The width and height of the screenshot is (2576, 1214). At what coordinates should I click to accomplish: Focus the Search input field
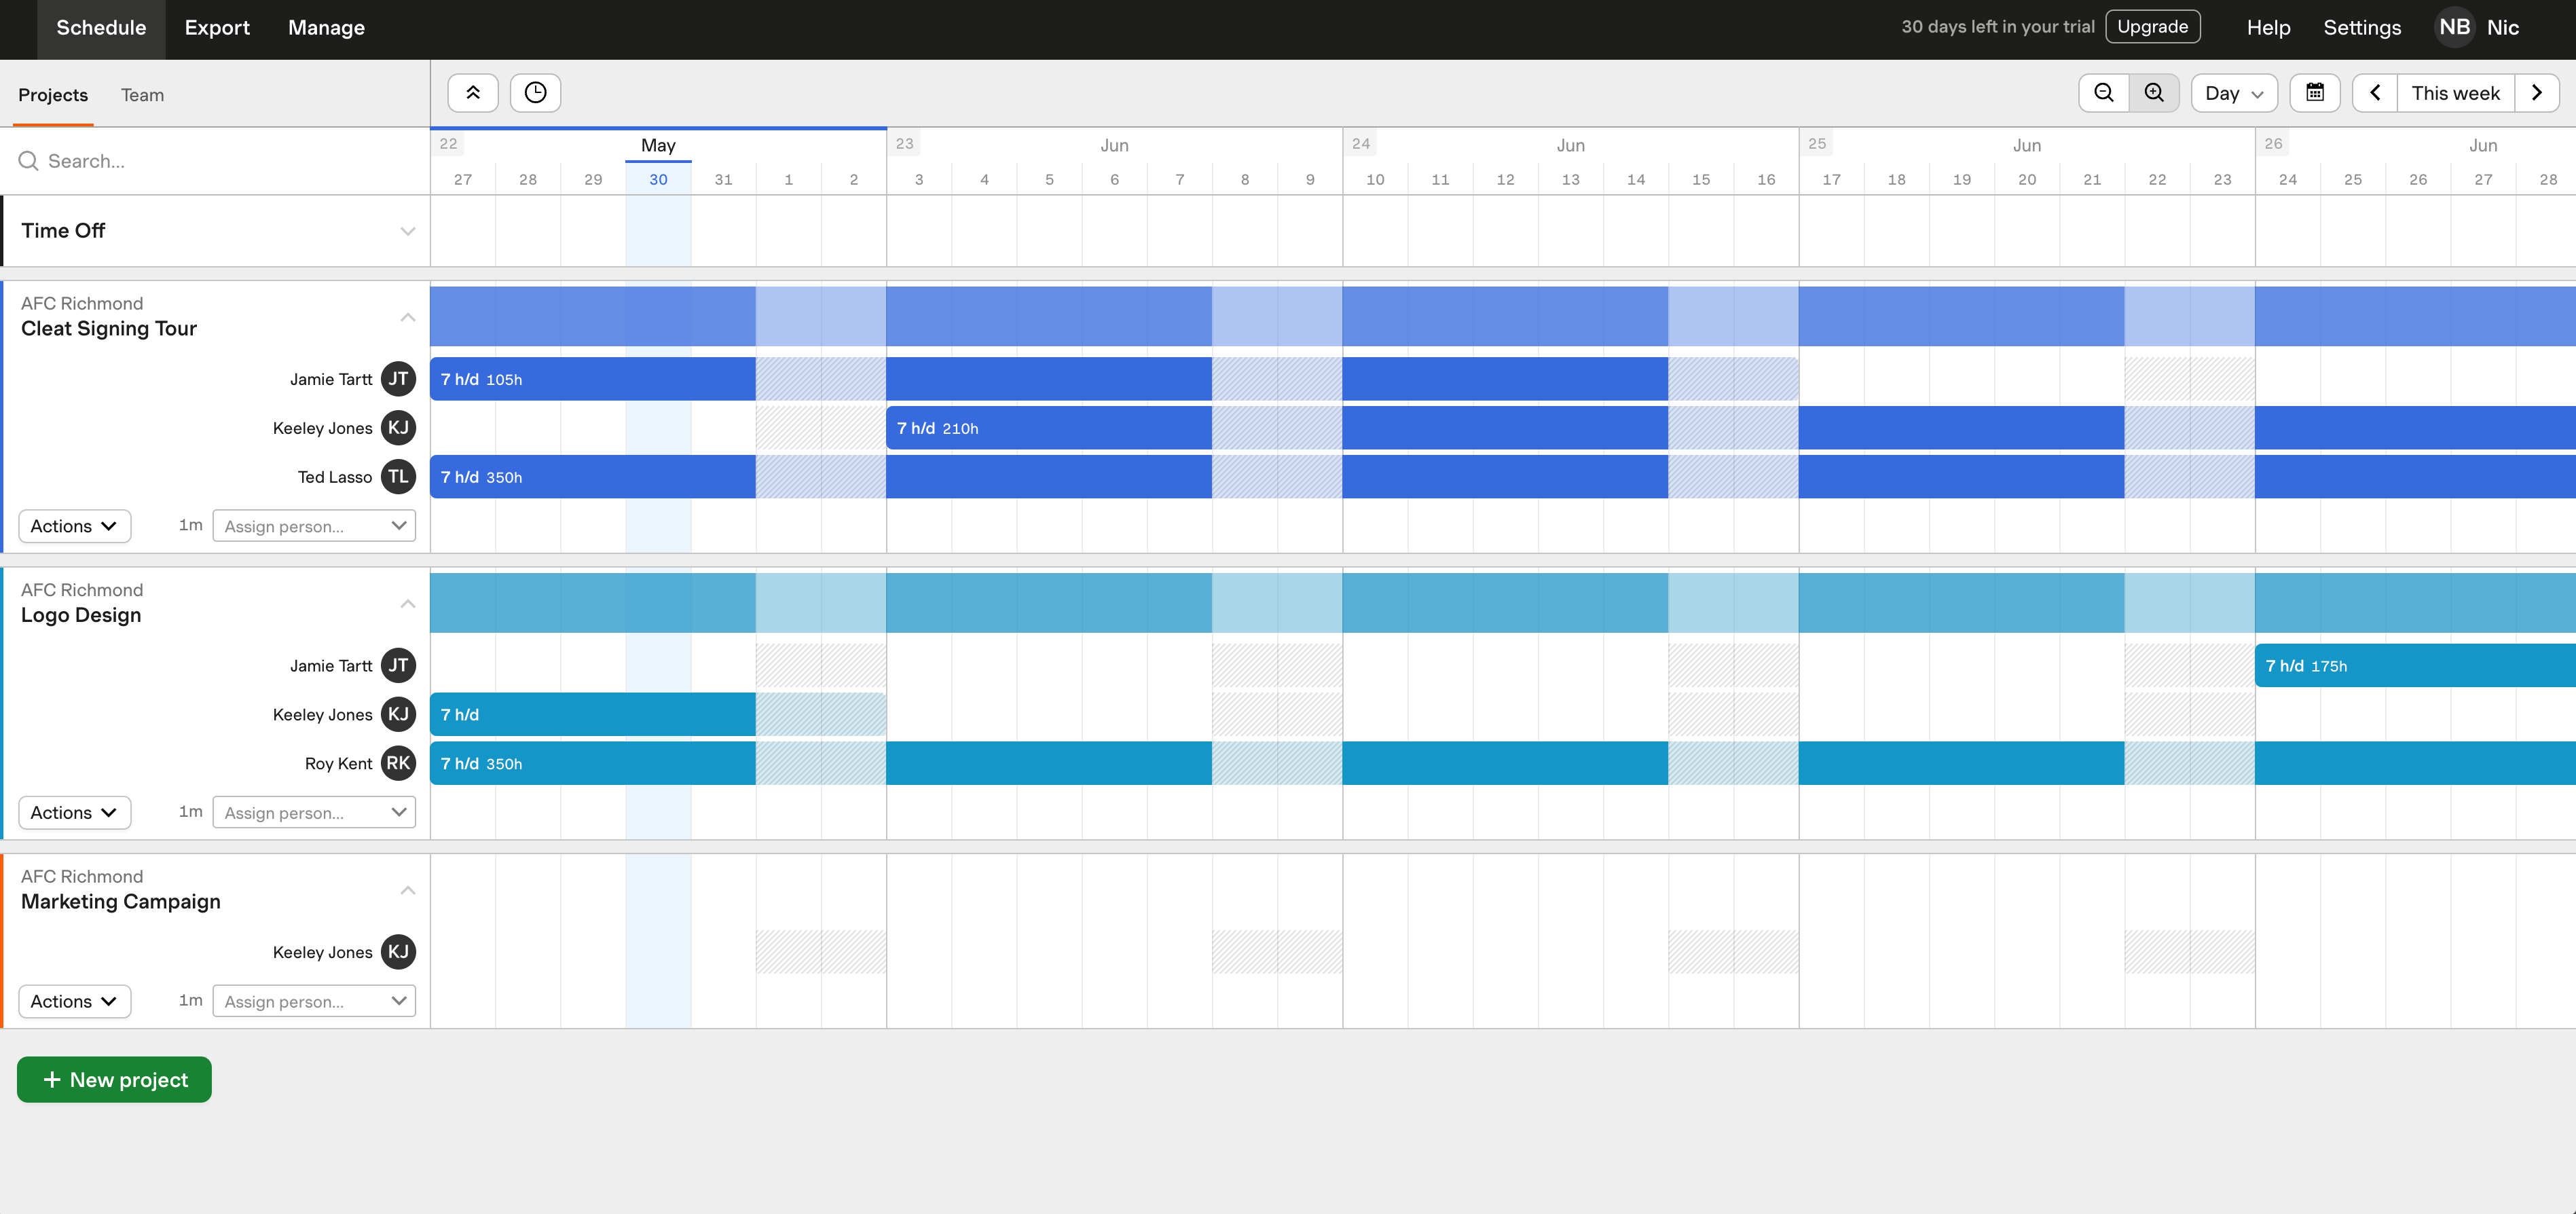[x=215, y=161]
